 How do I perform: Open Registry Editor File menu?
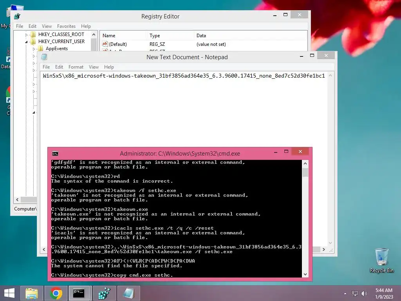20,26
